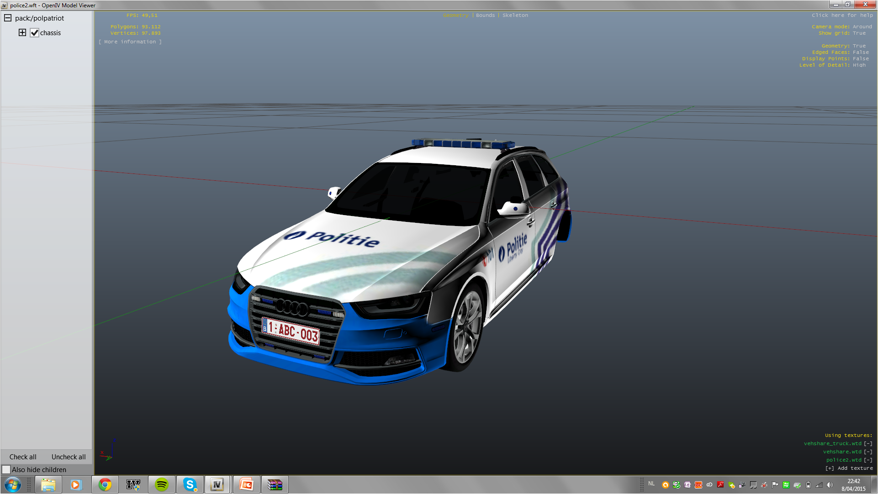The width and height of the screenshot is (878, 494).
Task: Remove vehshare_truck.wtd texture with [-]
Action: coord(868,444)
